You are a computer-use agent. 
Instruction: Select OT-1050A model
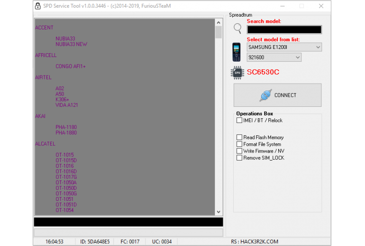pos(66,182)
